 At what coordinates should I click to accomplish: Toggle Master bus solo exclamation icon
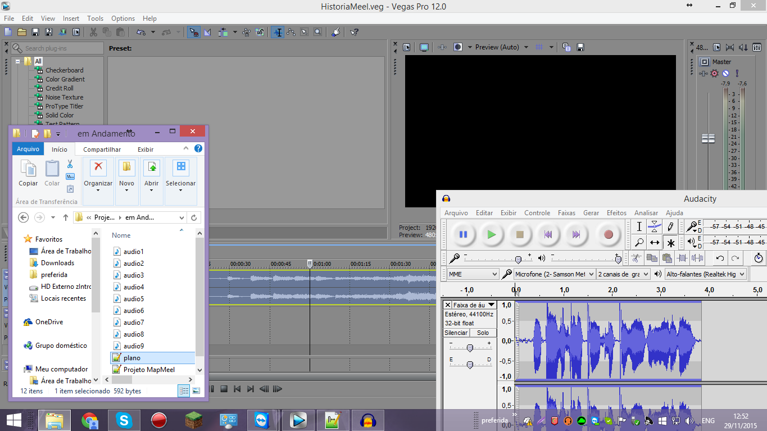(x=737, y=73)
